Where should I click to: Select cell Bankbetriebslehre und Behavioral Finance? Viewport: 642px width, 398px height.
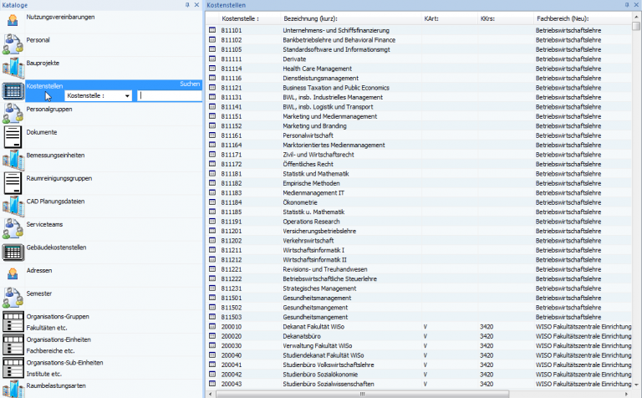339,40
